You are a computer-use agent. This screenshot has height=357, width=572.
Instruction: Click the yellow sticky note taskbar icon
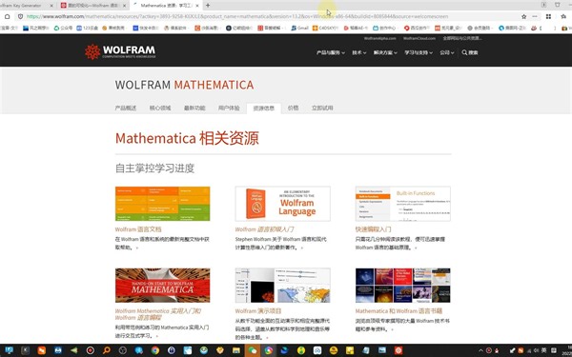[350, 350]
